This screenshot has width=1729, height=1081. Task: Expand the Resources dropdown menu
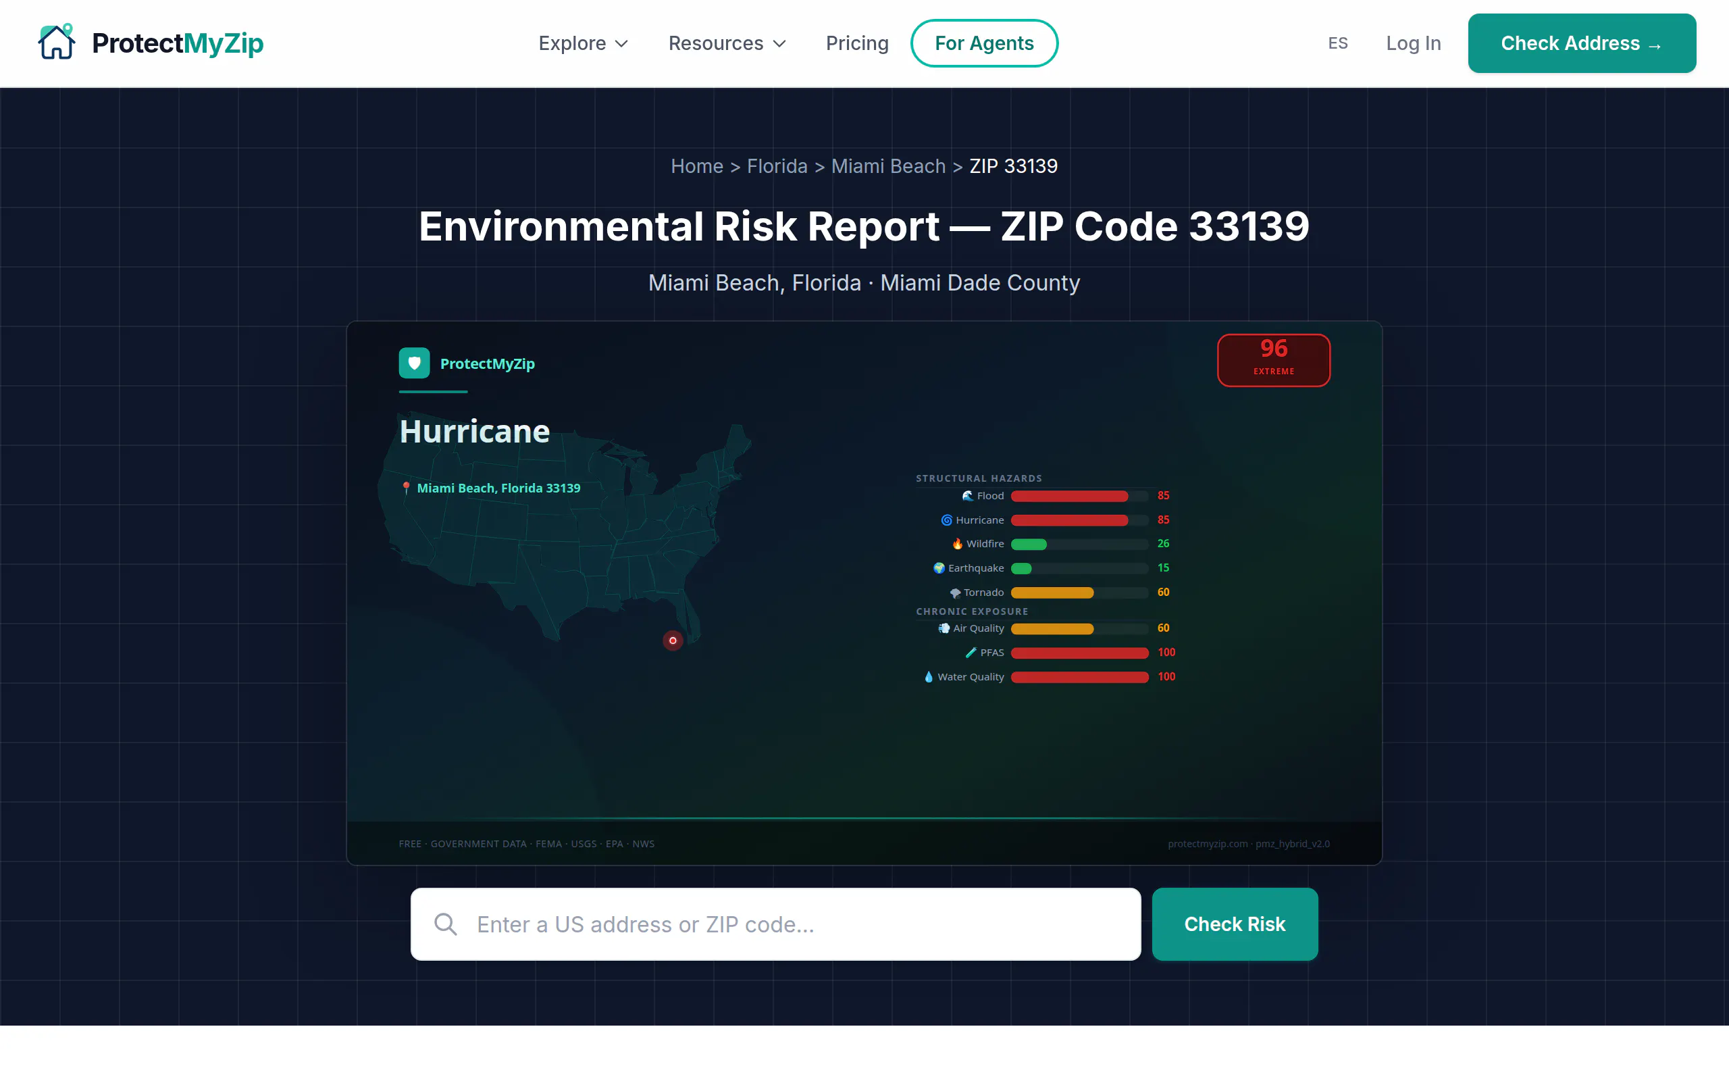[727, 43]
